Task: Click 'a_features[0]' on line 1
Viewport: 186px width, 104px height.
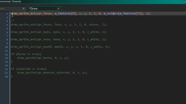Action: click(x=65, y=14)
